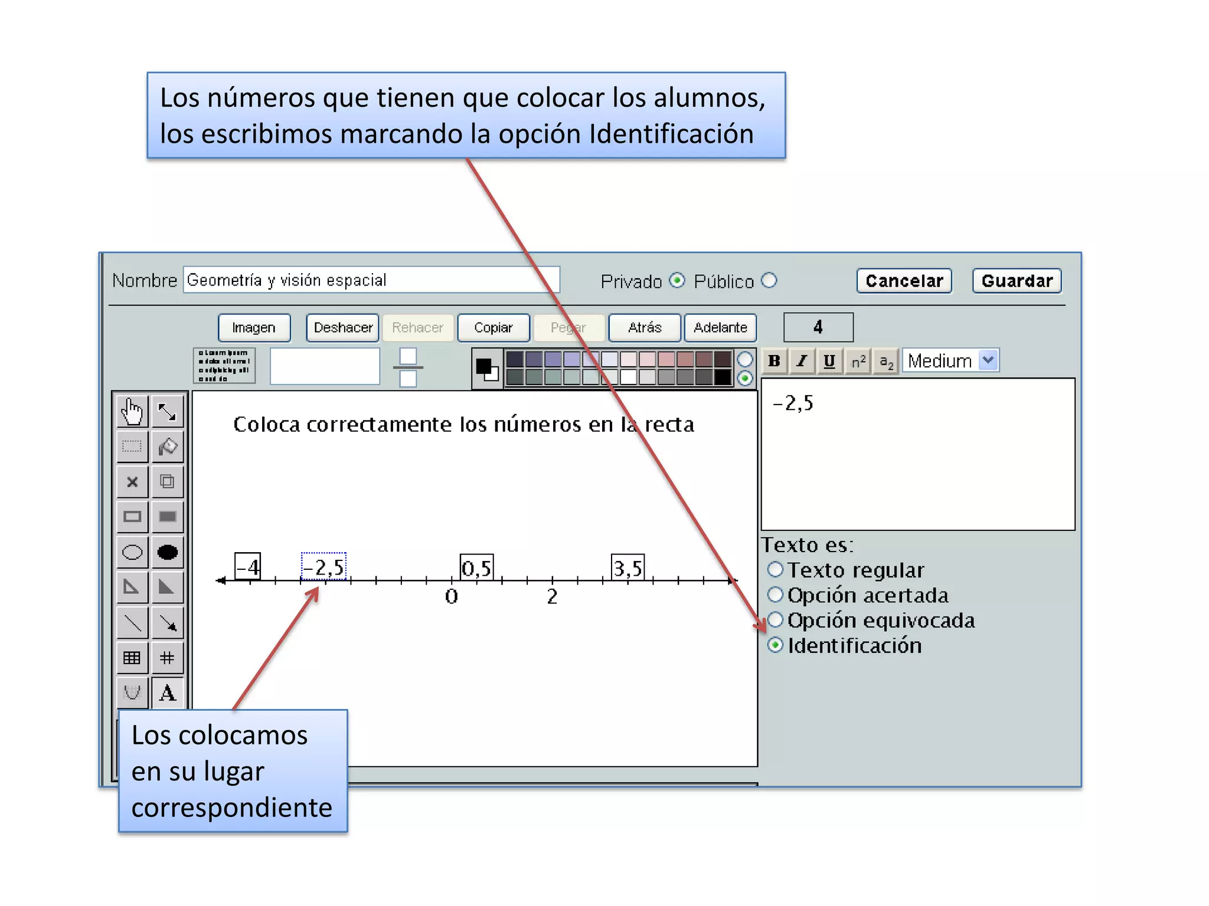Apply superscript n² formatting
Viewport: 1209px width, 906px height.
(x=858, y=361)
